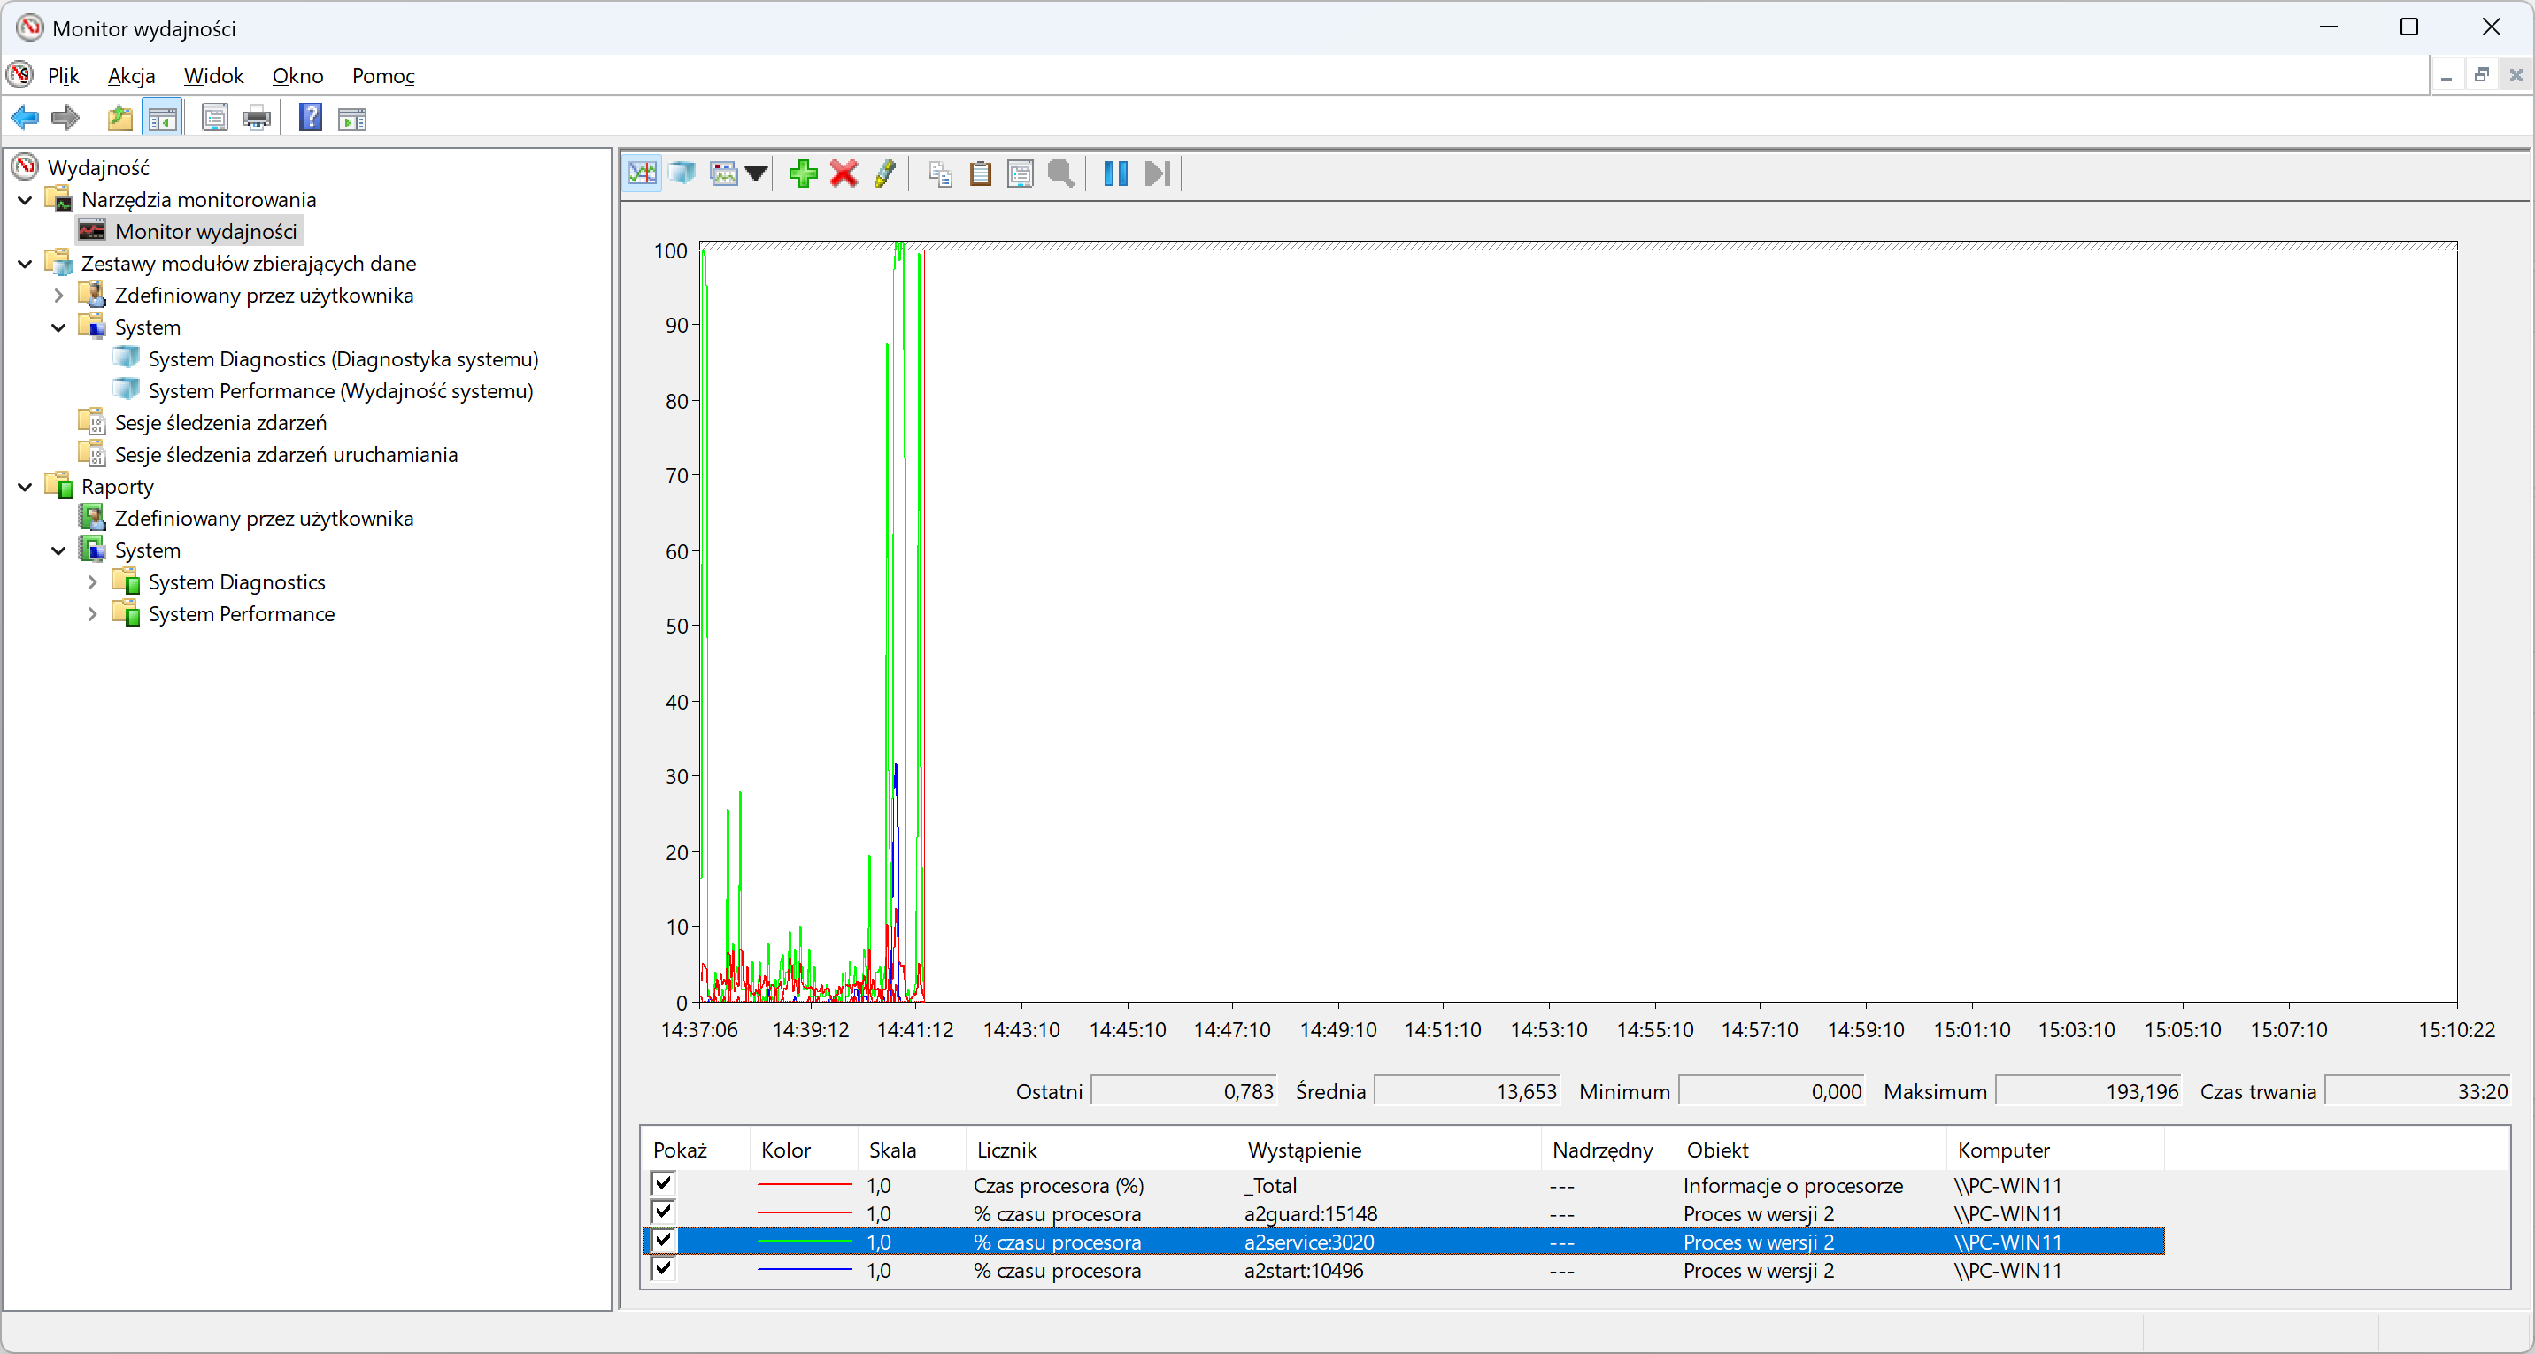The width and height of the screenshot is (2535, 1354).
Task: Click the red Delete counter X icon
Action: (844, 174)
